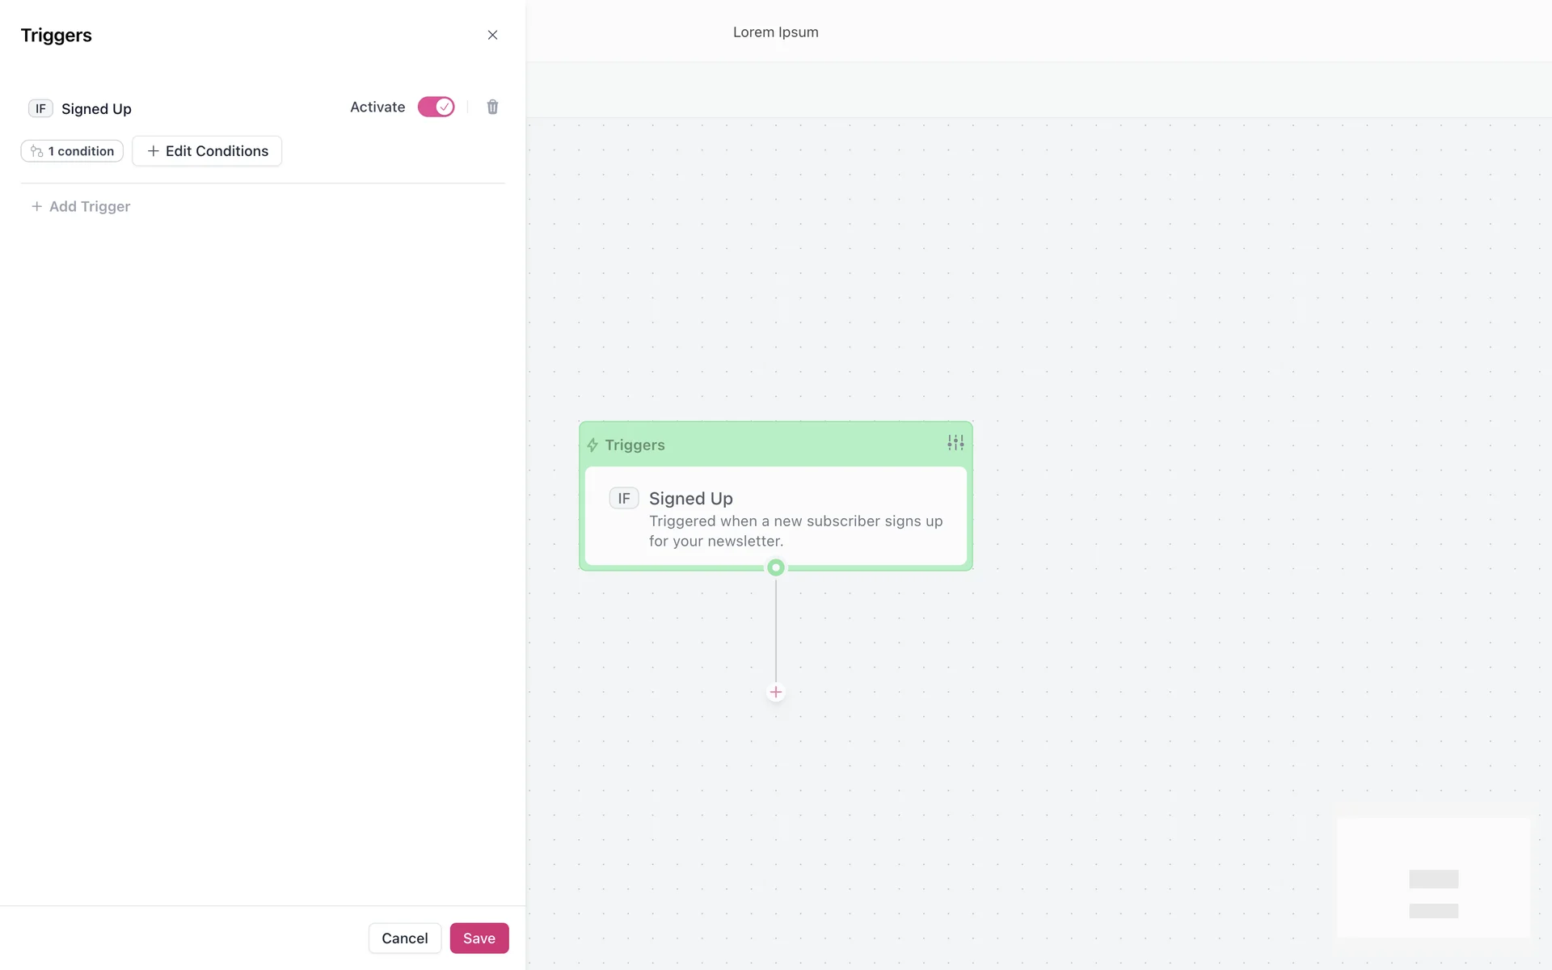Open the 1 condition badge

pyautogui.click(x=72, y=151)
